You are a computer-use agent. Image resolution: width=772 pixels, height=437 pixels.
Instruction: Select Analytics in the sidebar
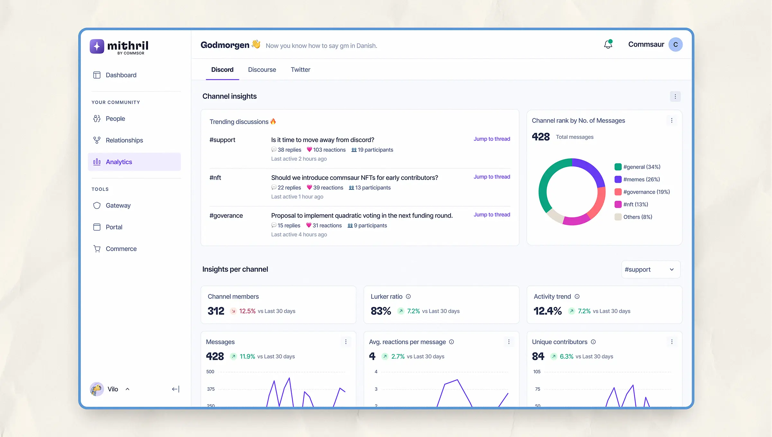click(135, 162)
